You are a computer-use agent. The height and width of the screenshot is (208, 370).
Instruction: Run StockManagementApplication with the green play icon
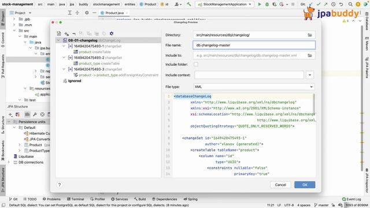click(260, 4)
